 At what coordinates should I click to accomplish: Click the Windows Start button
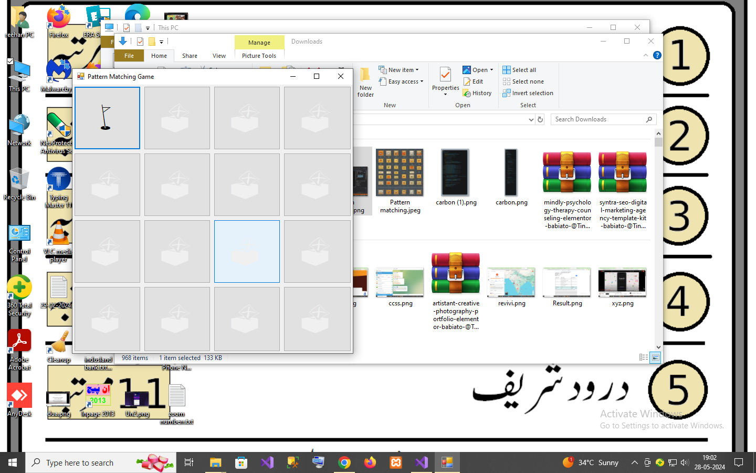[x=13, y=462]
